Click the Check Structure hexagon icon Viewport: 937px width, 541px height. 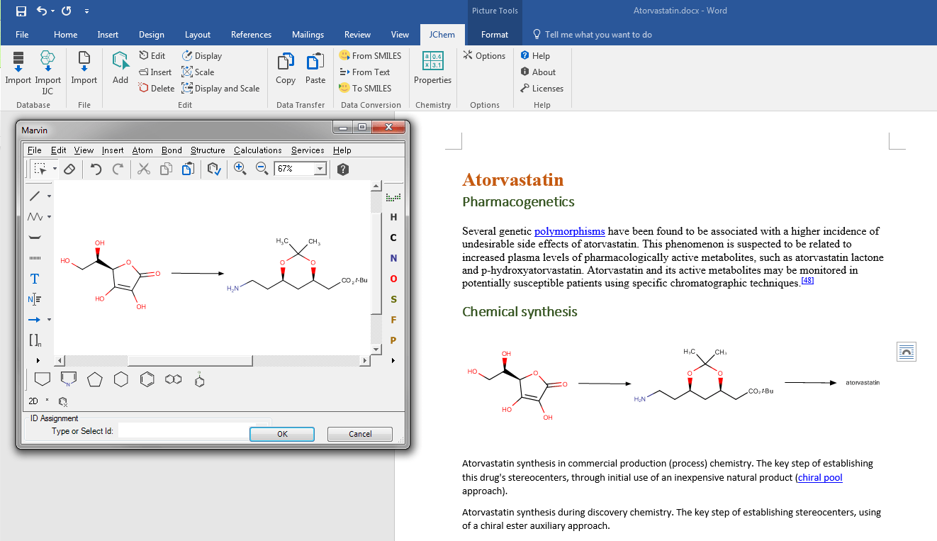click(213, 169)
